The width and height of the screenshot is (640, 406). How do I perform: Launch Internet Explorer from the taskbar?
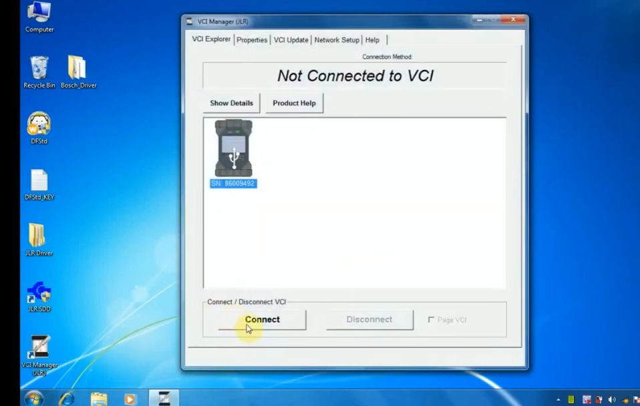point(67,399)
